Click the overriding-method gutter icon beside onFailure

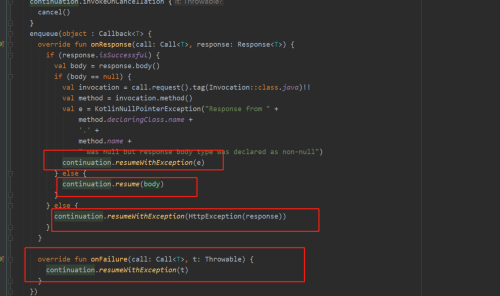[2, 259]
